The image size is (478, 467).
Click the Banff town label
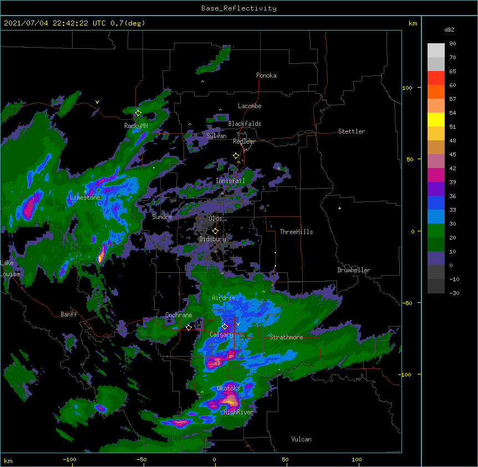69,314
